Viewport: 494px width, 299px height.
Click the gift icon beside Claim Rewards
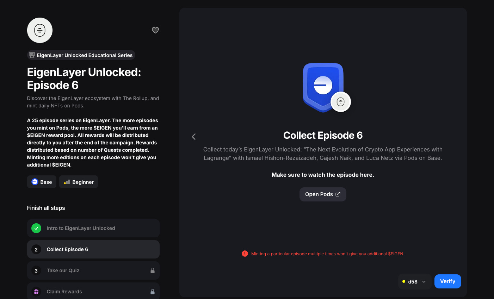tap(36, 292)
